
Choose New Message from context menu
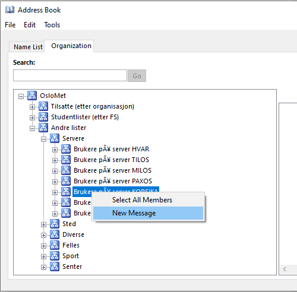pos(148,213)
